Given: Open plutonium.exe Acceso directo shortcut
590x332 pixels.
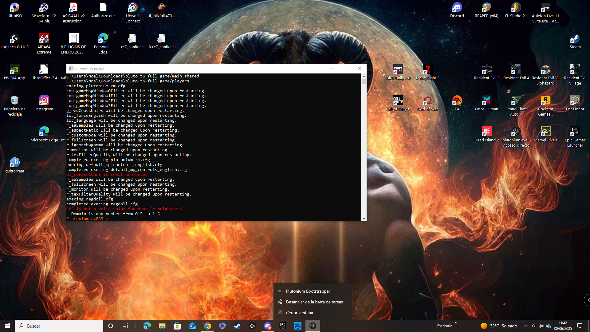Looking at the screenshot, I should point(516,137).
